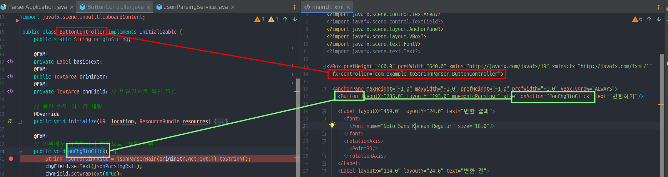Screen dimensions: 668x177
Task: Go to previous highlighted error in mainUI.fxml
Action: tap(649, 19)
